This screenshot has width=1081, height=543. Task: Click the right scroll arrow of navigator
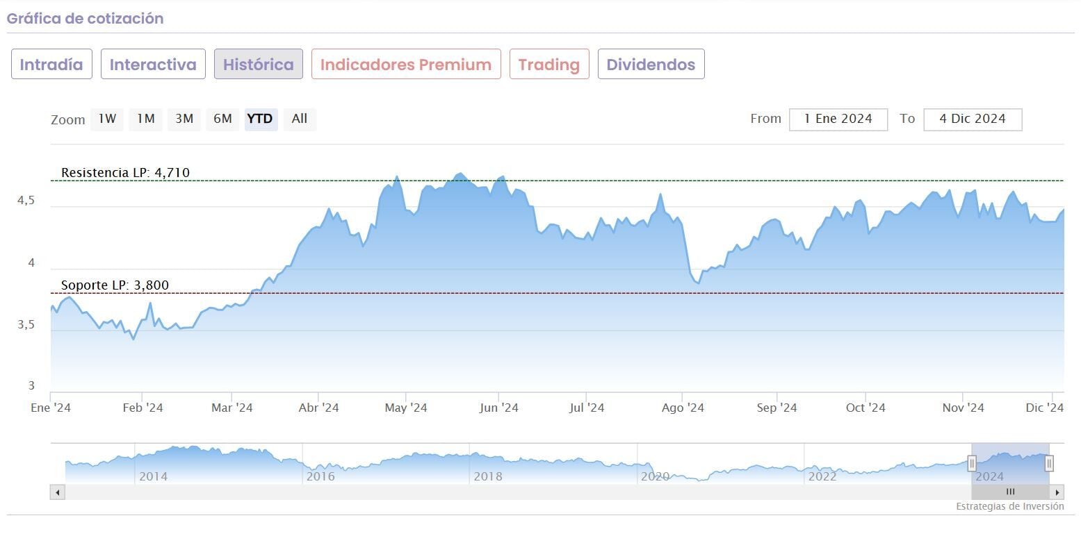(x=1057, y=492)
